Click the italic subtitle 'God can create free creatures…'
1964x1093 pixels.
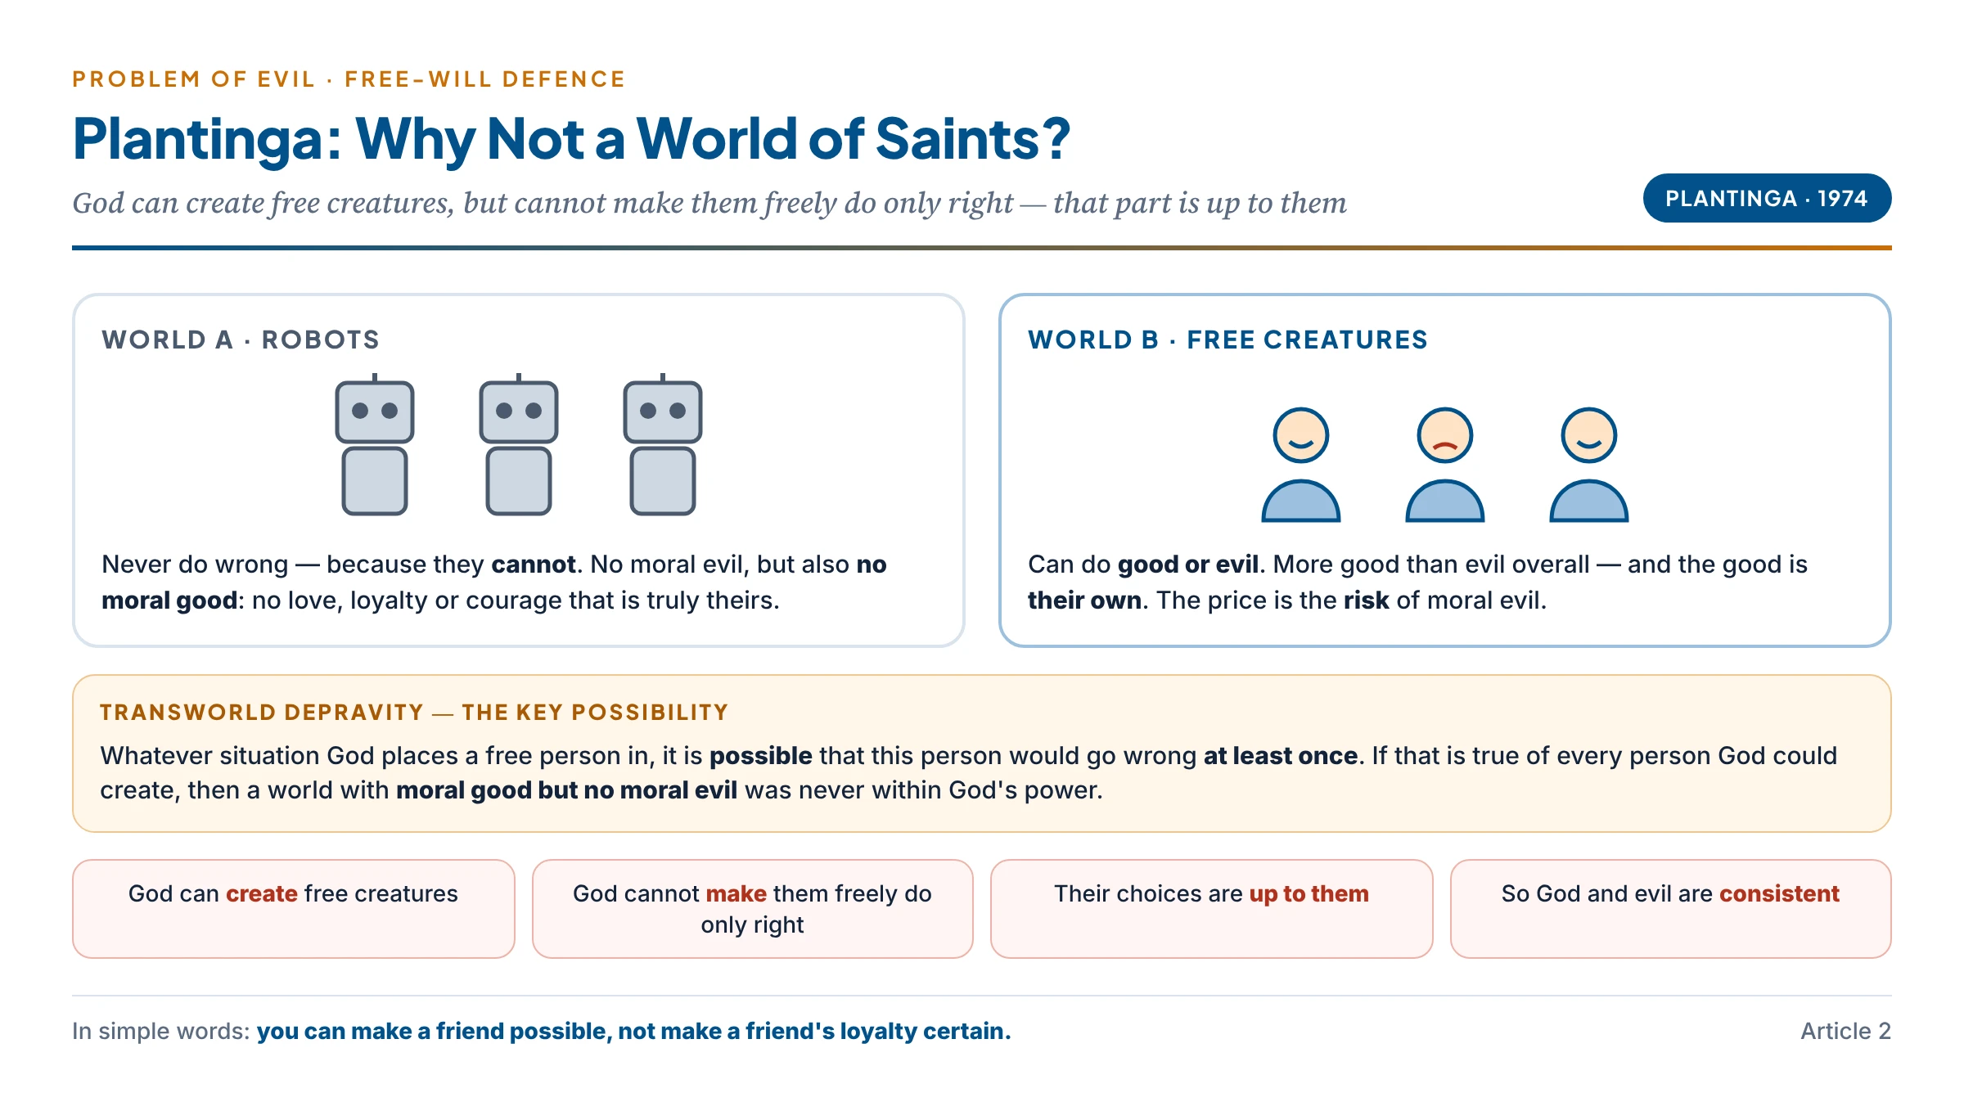(709, 203)
